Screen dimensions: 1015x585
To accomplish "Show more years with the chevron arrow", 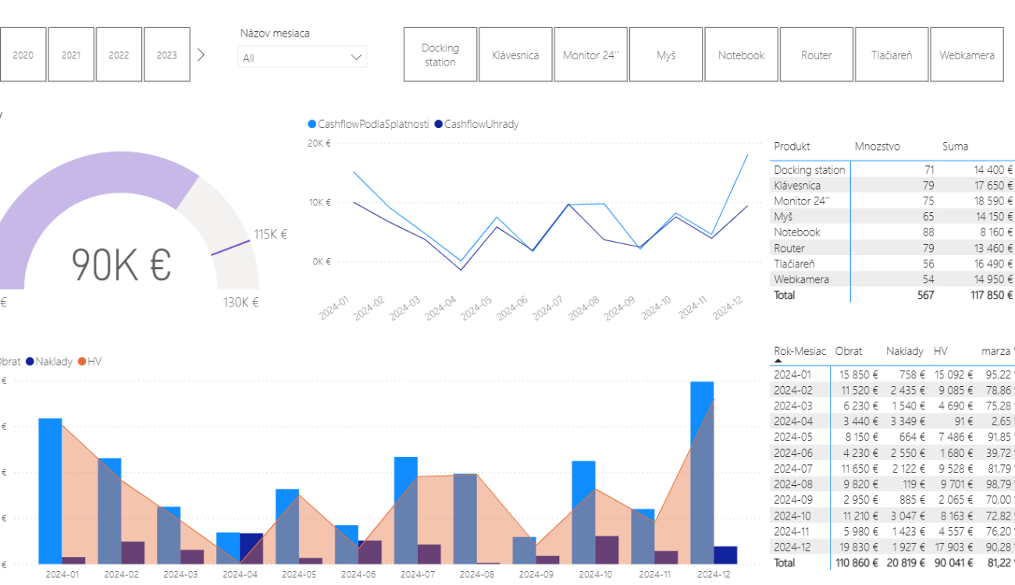I will tap(201, 55).
